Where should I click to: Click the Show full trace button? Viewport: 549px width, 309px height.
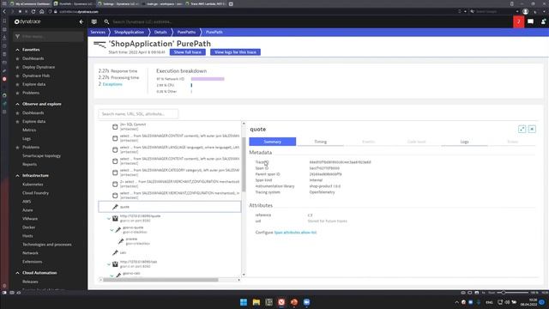[x=188, y=52]
